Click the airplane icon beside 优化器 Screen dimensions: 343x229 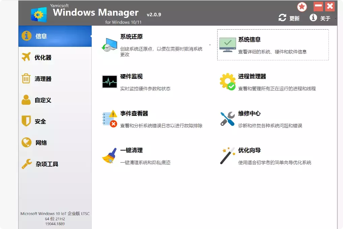[26, 57]
